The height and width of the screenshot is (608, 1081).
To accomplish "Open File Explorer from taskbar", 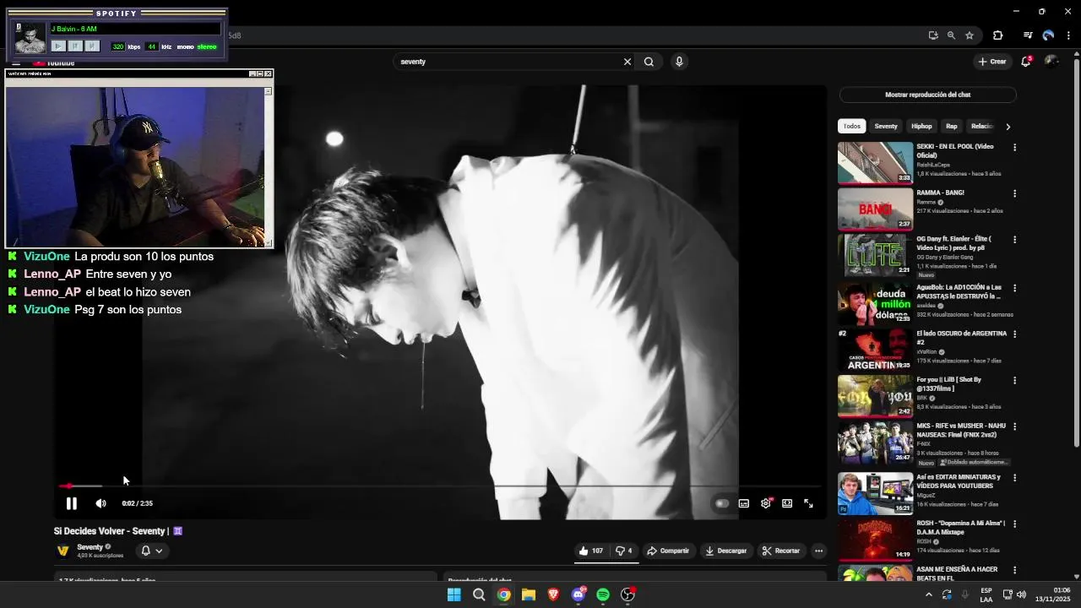I will coord(529,594).
